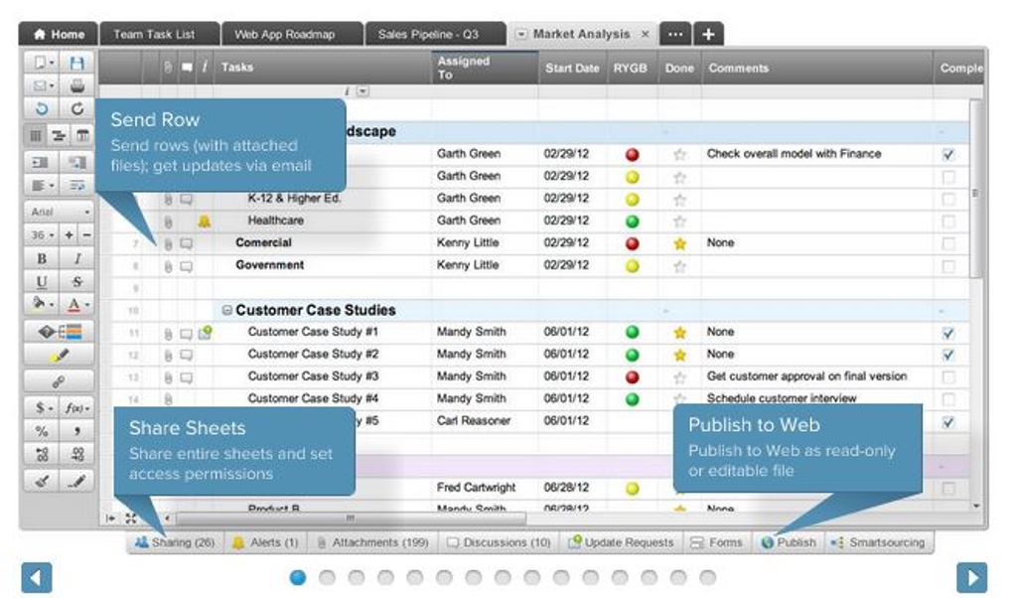Click the highlighter tool icon

click(60, 355)
